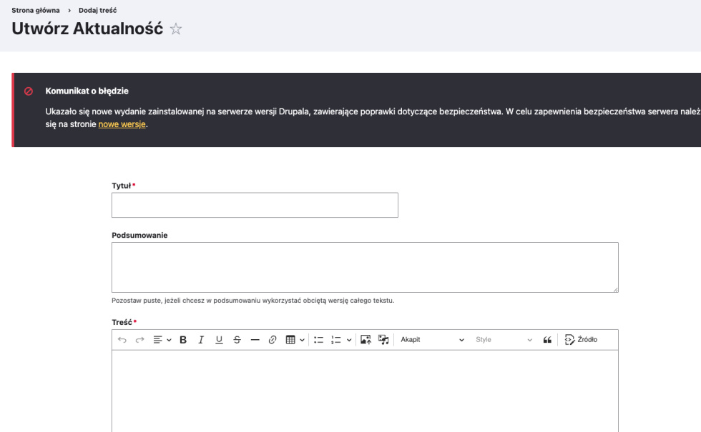Open the media library icon

coord(383,340)
